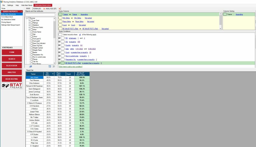Click 'Click here to add a new condition'
The width and height of the screenshot is (256, 147).
pyautogui.click(x=70, y=67)
